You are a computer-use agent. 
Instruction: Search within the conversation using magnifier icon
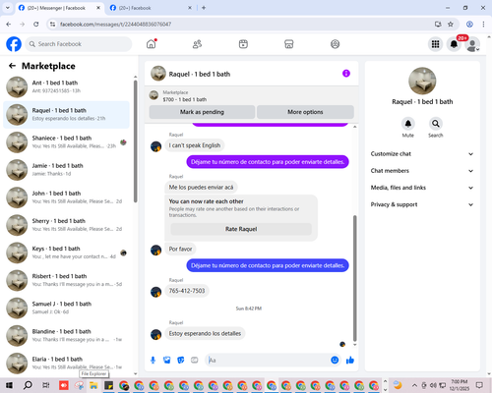(x=436, y=124)
